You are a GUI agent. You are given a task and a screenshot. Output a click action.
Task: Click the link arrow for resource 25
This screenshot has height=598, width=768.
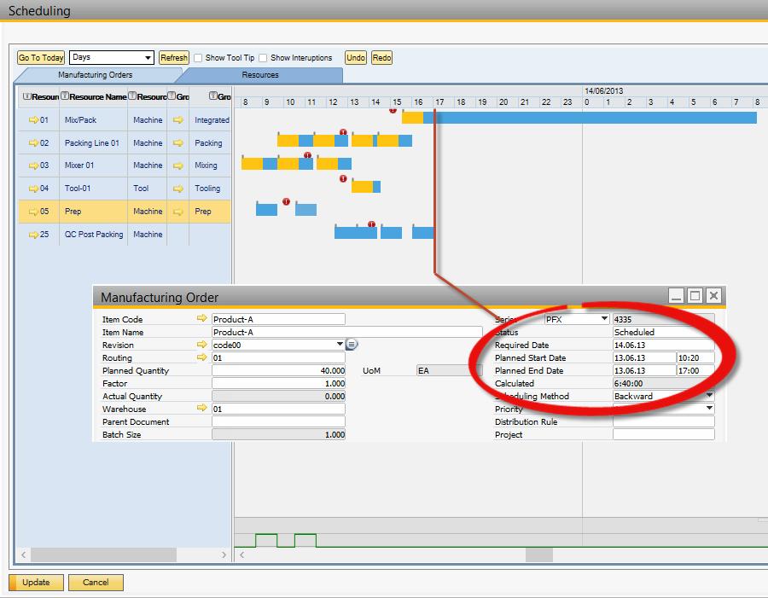pos(34,235)
